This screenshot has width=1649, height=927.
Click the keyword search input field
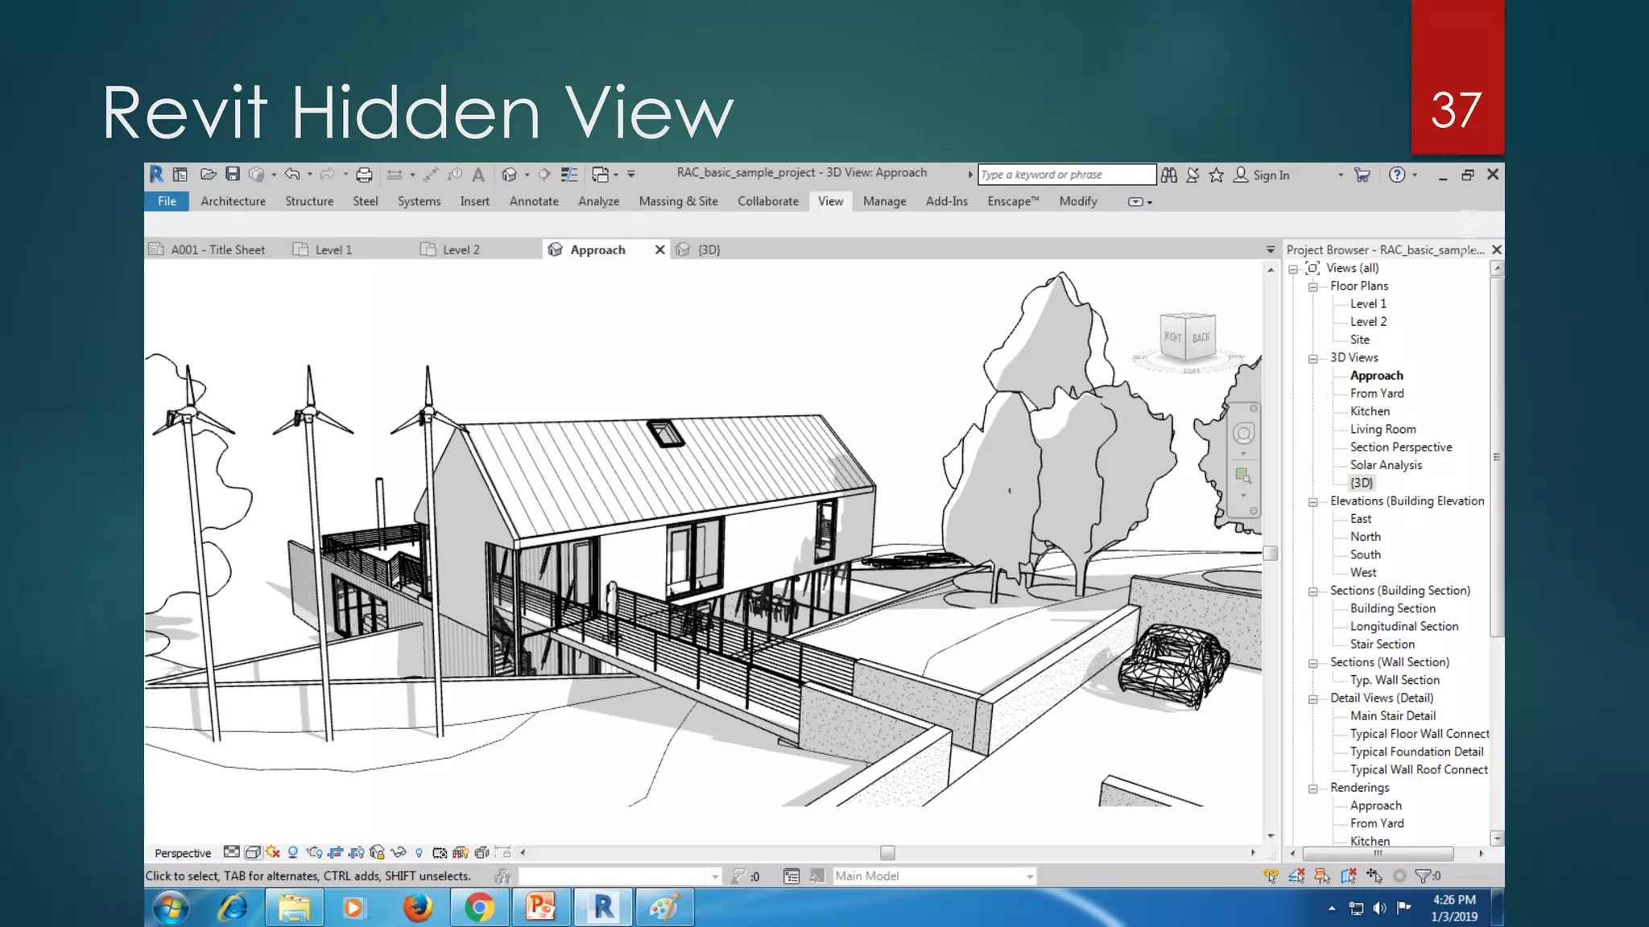coord(1066,175)
